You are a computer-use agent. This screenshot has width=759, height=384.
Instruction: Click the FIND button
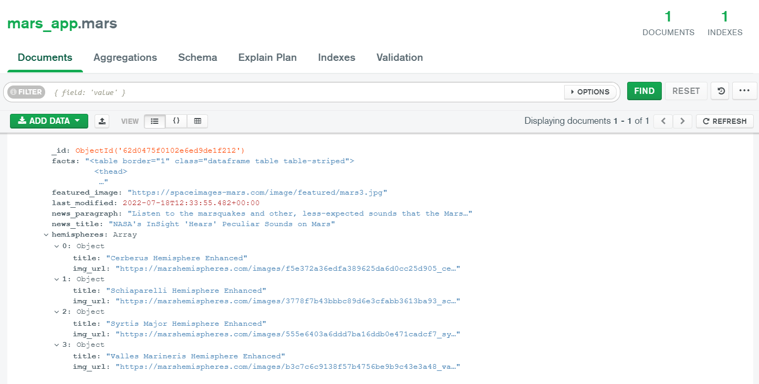coord(644,91)
